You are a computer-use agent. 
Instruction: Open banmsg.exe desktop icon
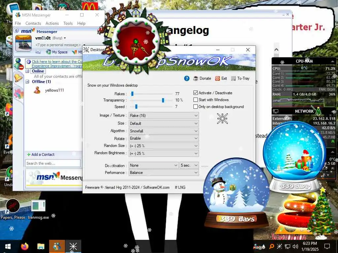click(38, 210)
